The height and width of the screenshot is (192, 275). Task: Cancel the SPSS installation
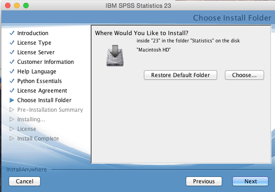25,182
